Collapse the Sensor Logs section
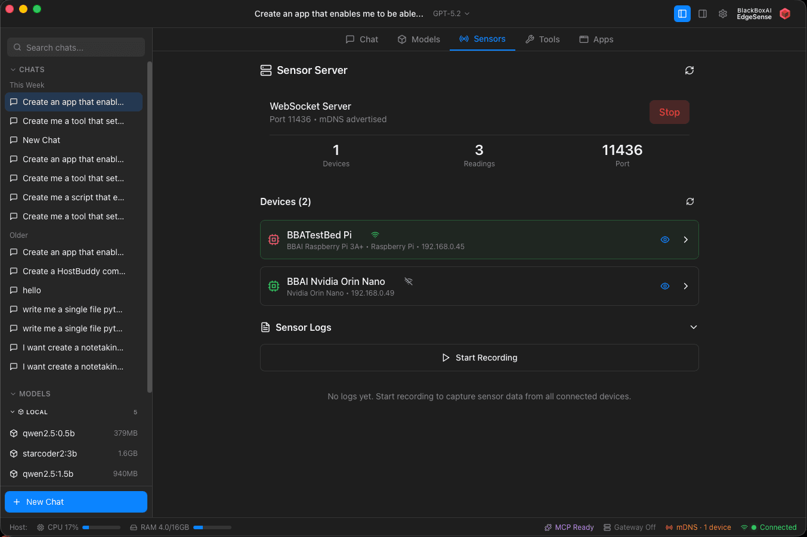Image resolution: width=807 pixels, height=537 pixels. coord(693,327)
